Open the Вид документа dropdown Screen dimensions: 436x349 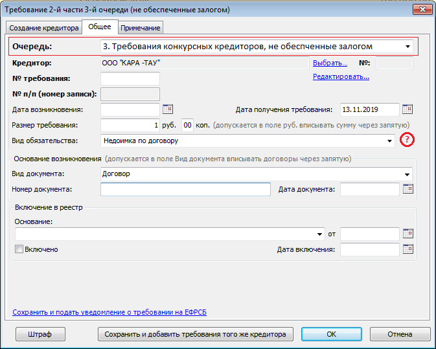407,174
